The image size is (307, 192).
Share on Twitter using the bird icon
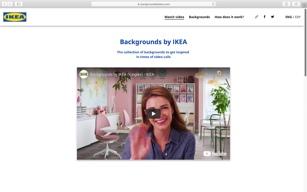[272, 17]
